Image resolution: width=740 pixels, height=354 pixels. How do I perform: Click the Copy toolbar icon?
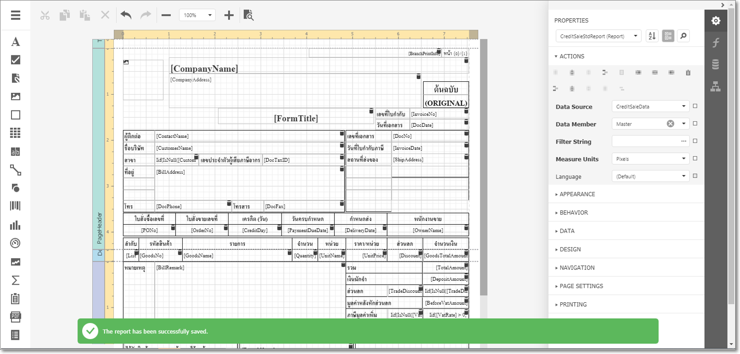65,15
